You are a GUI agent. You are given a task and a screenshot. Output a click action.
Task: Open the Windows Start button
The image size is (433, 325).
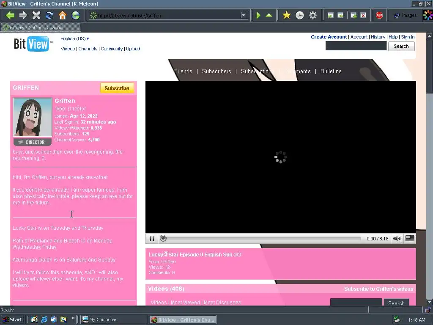12,319
